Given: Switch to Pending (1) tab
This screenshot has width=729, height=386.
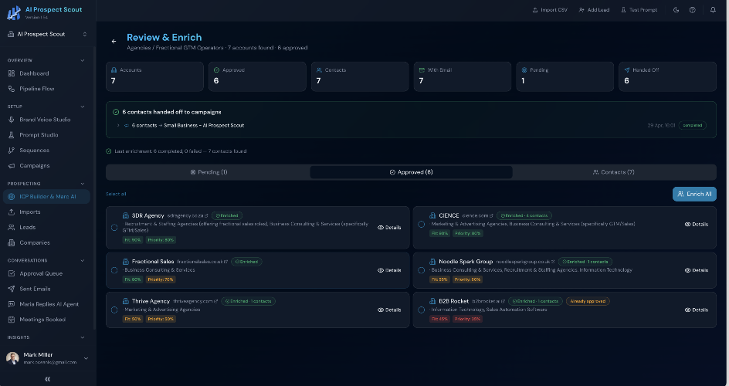Looking at the screenshot, I should (209, 172).
